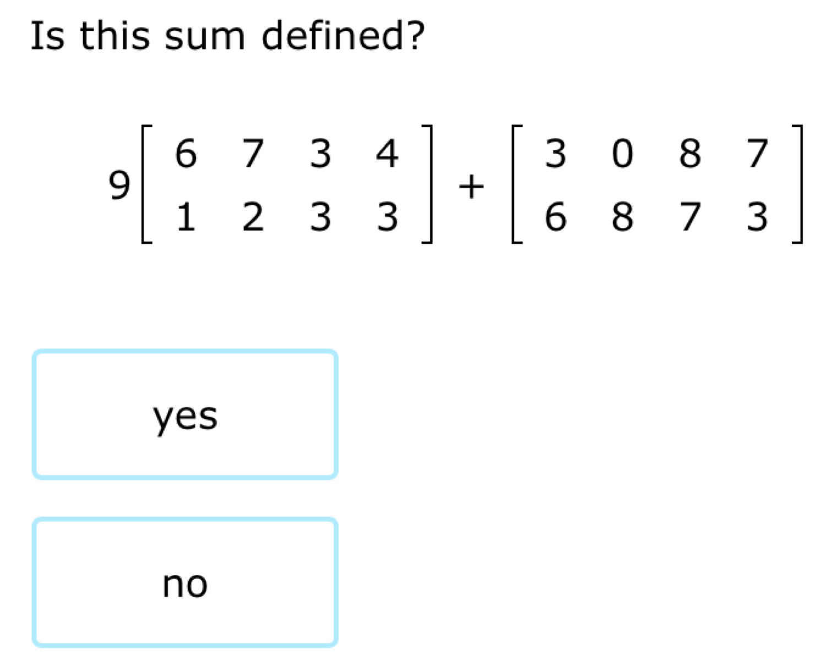Screen dimensions: 820x663
Task: Click the top-right 7 of the second matrix
Action: pyautogui.click(x=757, y=154)
